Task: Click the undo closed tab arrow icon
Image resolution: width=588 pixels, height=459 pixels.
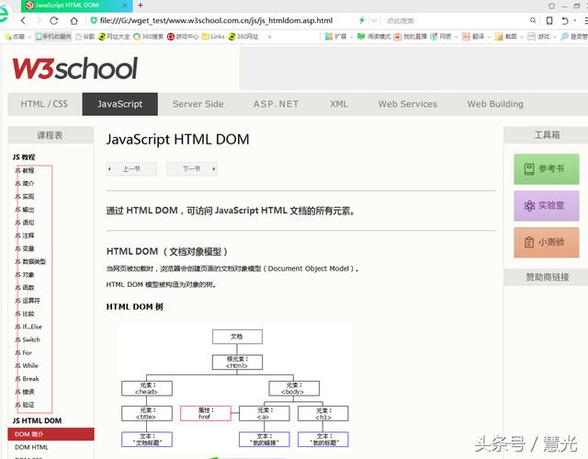Action: [564, 20]
